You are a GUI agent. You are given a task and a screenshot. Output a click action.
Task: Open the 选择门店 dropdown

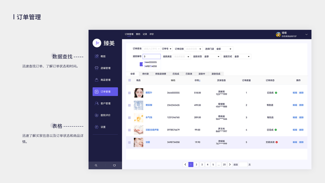pos(224,49)
